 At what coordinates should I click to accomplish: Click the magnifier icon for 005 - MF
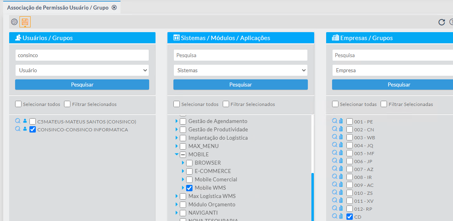[x=335, y=153]
